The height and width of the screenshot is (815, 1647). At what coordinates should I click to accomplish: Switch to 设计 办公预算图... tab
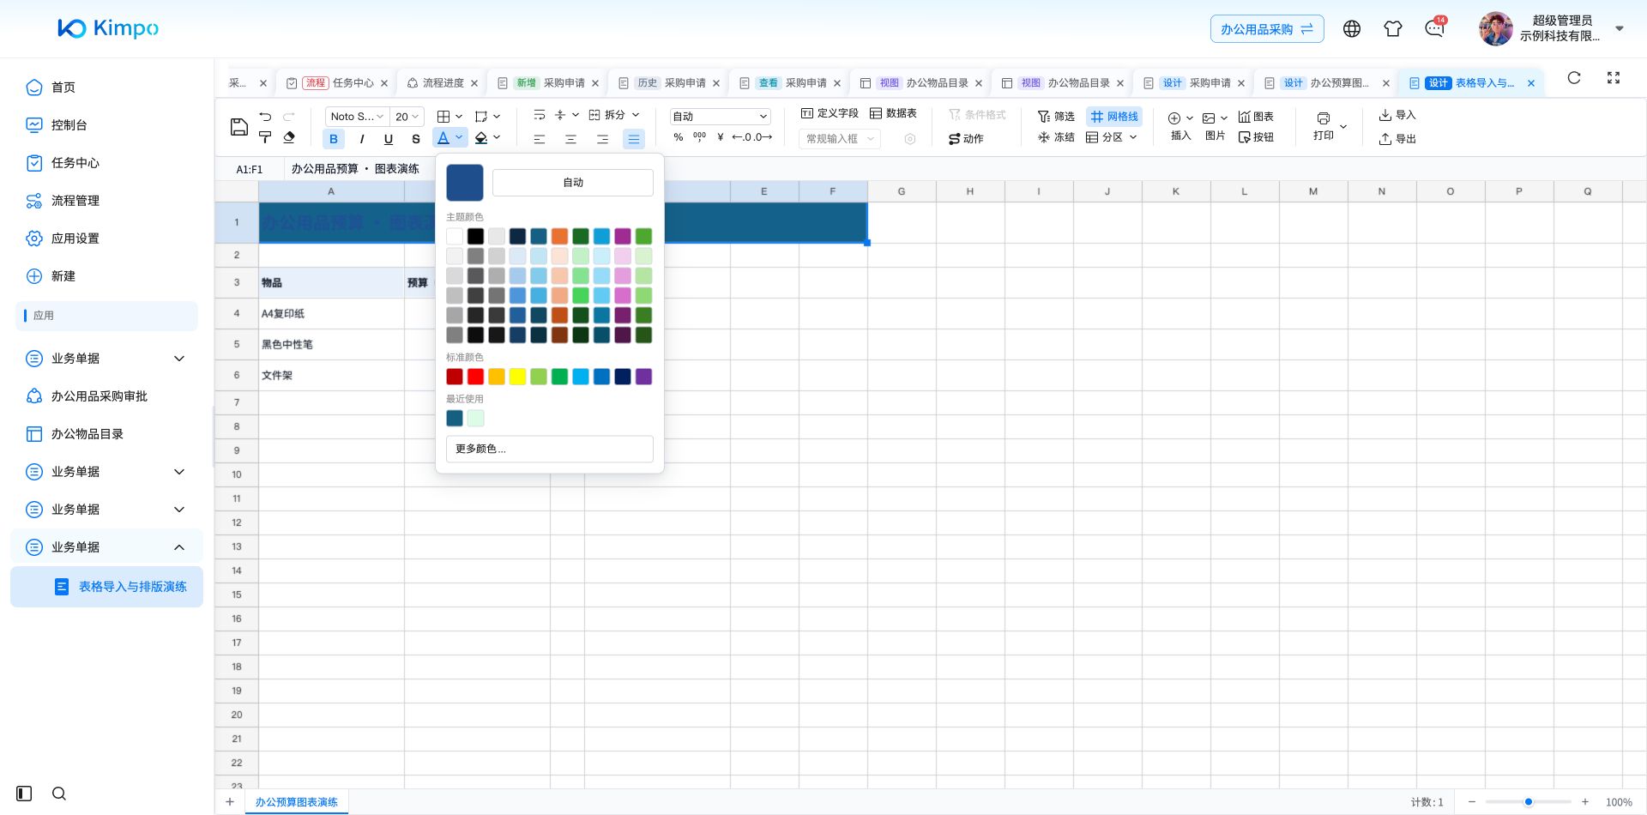click(1326, 83)
